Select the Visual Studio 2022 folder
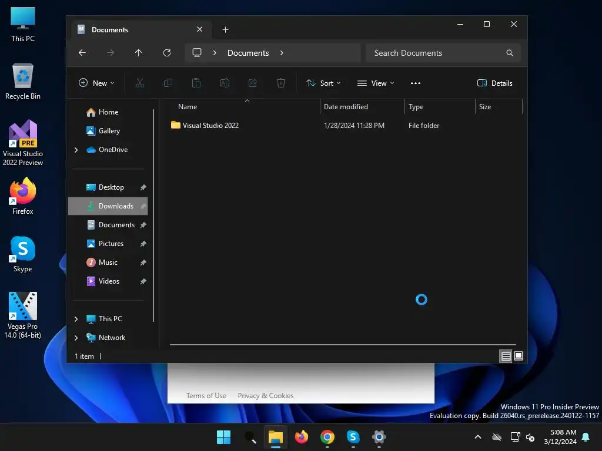The width and height of the screenshot is (602, 451). [x=210, y=126]
